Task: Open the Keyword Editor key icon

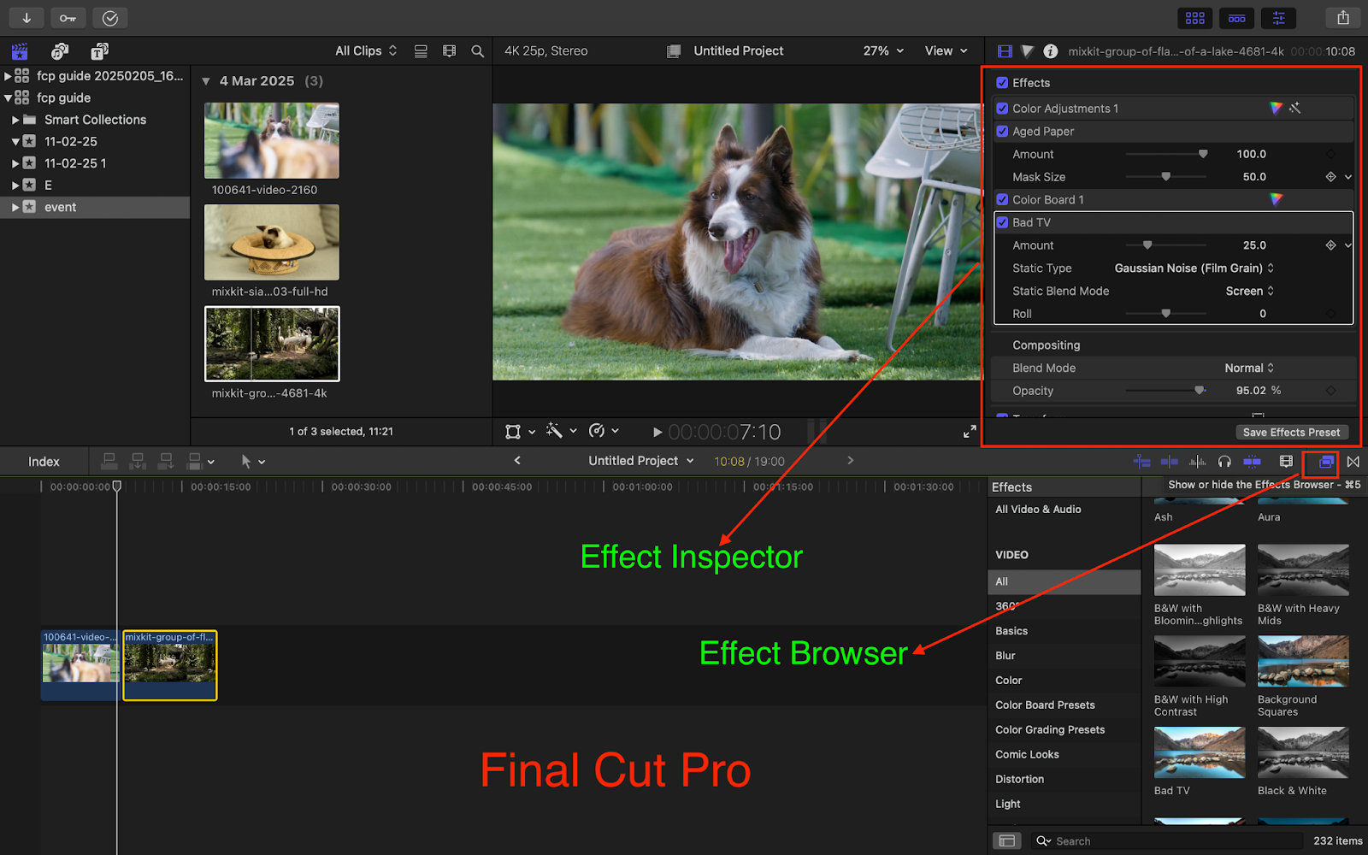Action: (x=68, y=17)
